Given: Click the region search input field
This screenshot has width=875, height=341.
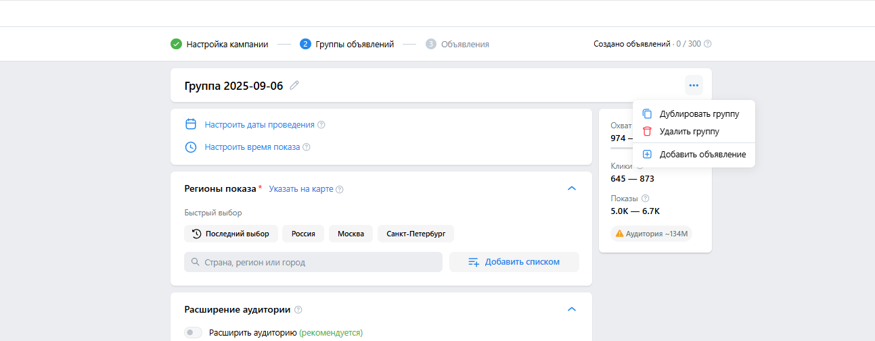Looking at the screenshot, I should tap(313, 262).
